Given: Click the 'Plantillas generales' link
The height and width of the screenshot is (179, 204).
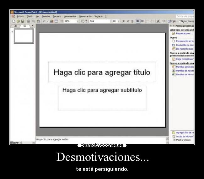Looking at the screenshot, I should point(185,67).
